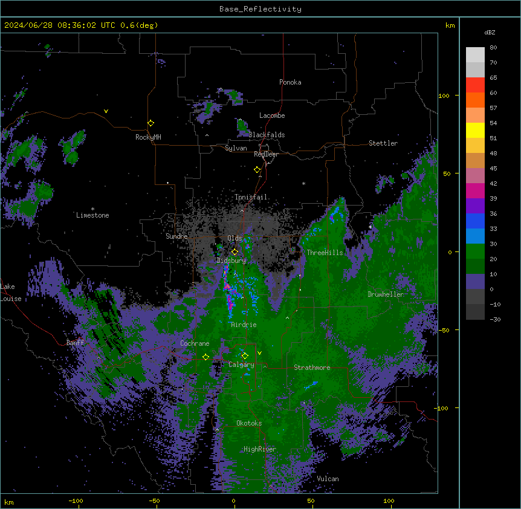Click the blue echo patch south of Strathmore
This screenshot has height=509, width=521.
tap(311, 385)
